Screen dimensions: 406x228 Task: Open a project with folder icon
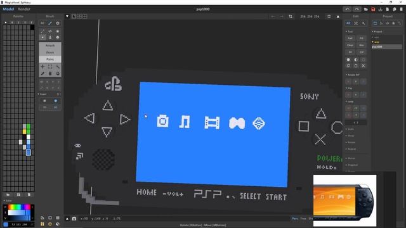pos(366,9)
